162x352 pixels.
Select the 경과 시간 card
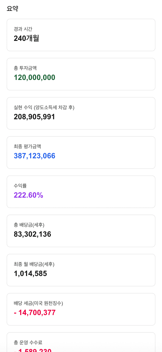click(81, 35)
